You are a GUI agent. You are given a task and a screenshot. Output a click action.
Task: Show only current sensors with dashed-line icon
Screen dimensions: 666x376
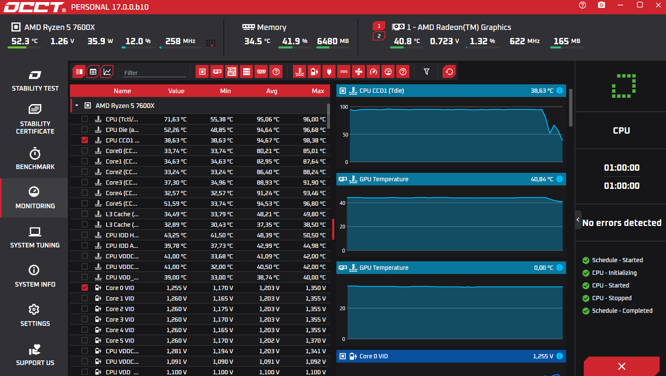coord(344,72)
